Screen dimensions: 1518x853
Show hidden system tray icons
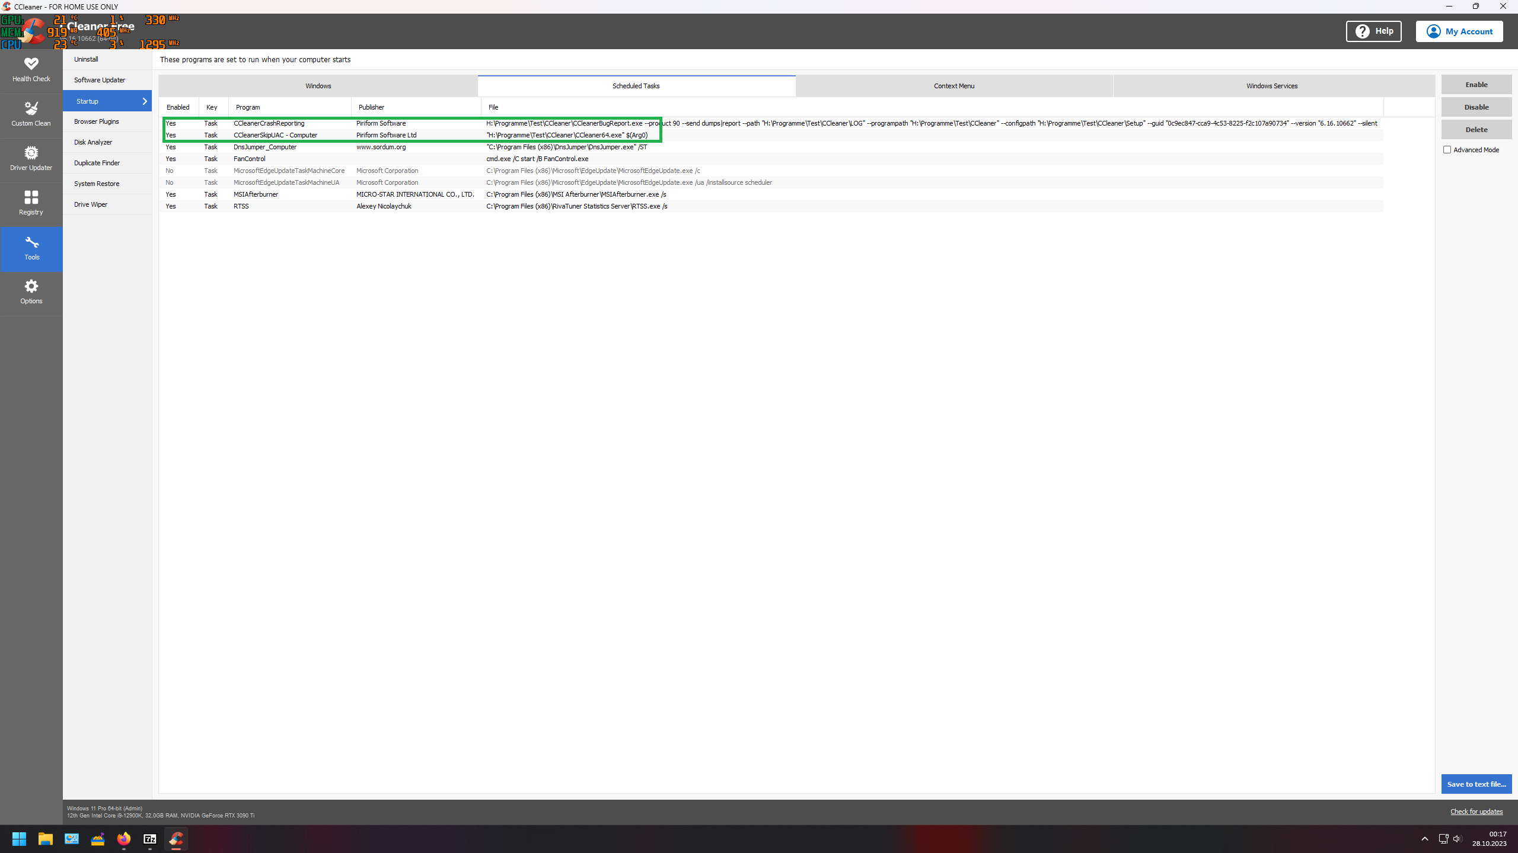click(1424, 839)
